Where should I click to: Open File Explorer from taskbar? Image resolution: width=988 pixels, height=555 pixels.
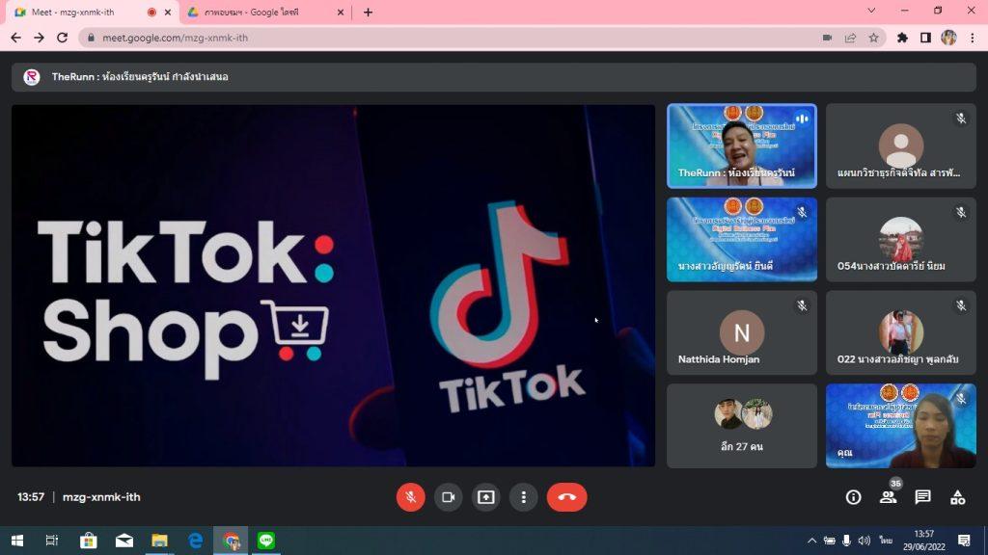(x=159, y=541)
